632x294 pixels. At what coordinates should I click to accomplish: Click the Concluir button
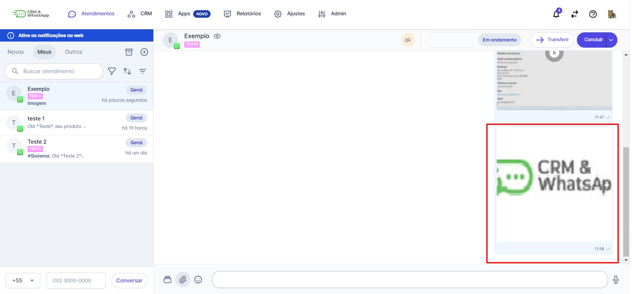[592, 40]
